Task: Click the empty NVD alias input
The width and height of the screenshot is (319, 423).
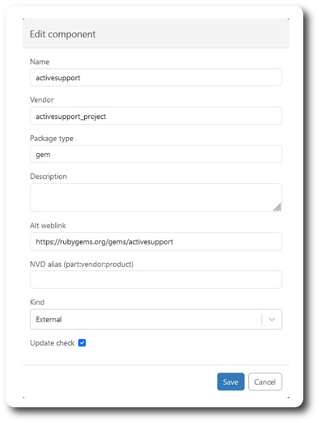Action: tap(156, 280)
